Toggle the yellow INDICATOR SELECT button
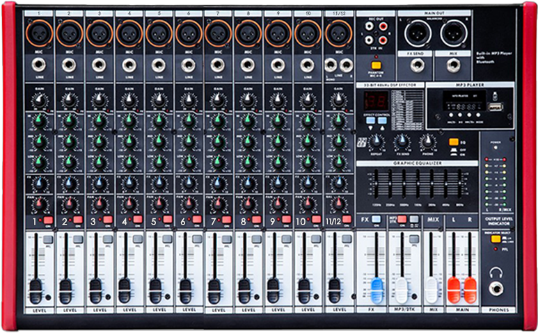This screenshot has height=333, width=538. [x=496, y=239]
